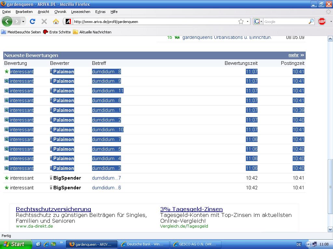Click the Ariva site icon in address bar
Image resolution: width=333 pixels, height=249 pixels.
pyautogui.click(x=68, y=21)
